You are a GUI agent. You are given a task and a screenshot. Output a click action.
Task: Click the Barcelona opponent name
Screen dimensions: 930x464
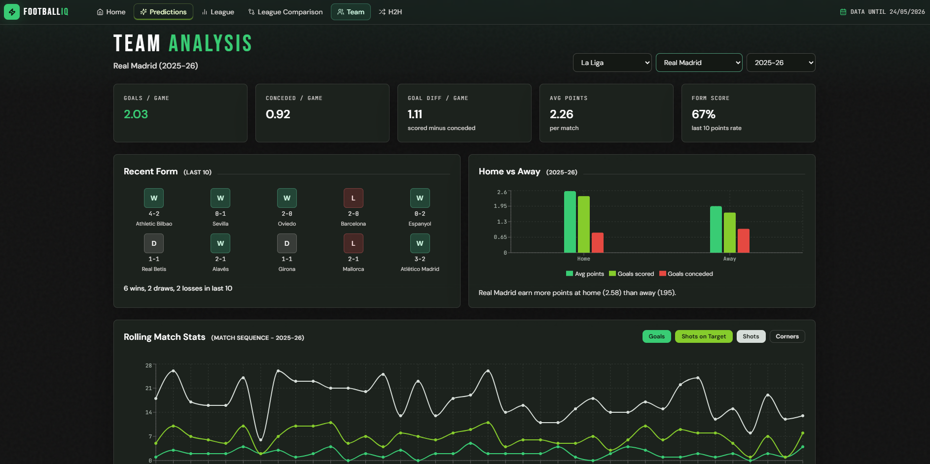tap(354, 224)
